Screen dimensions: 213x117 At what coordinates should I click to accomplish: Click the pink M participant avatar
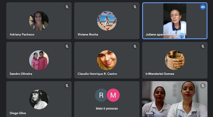coord(113,95)
